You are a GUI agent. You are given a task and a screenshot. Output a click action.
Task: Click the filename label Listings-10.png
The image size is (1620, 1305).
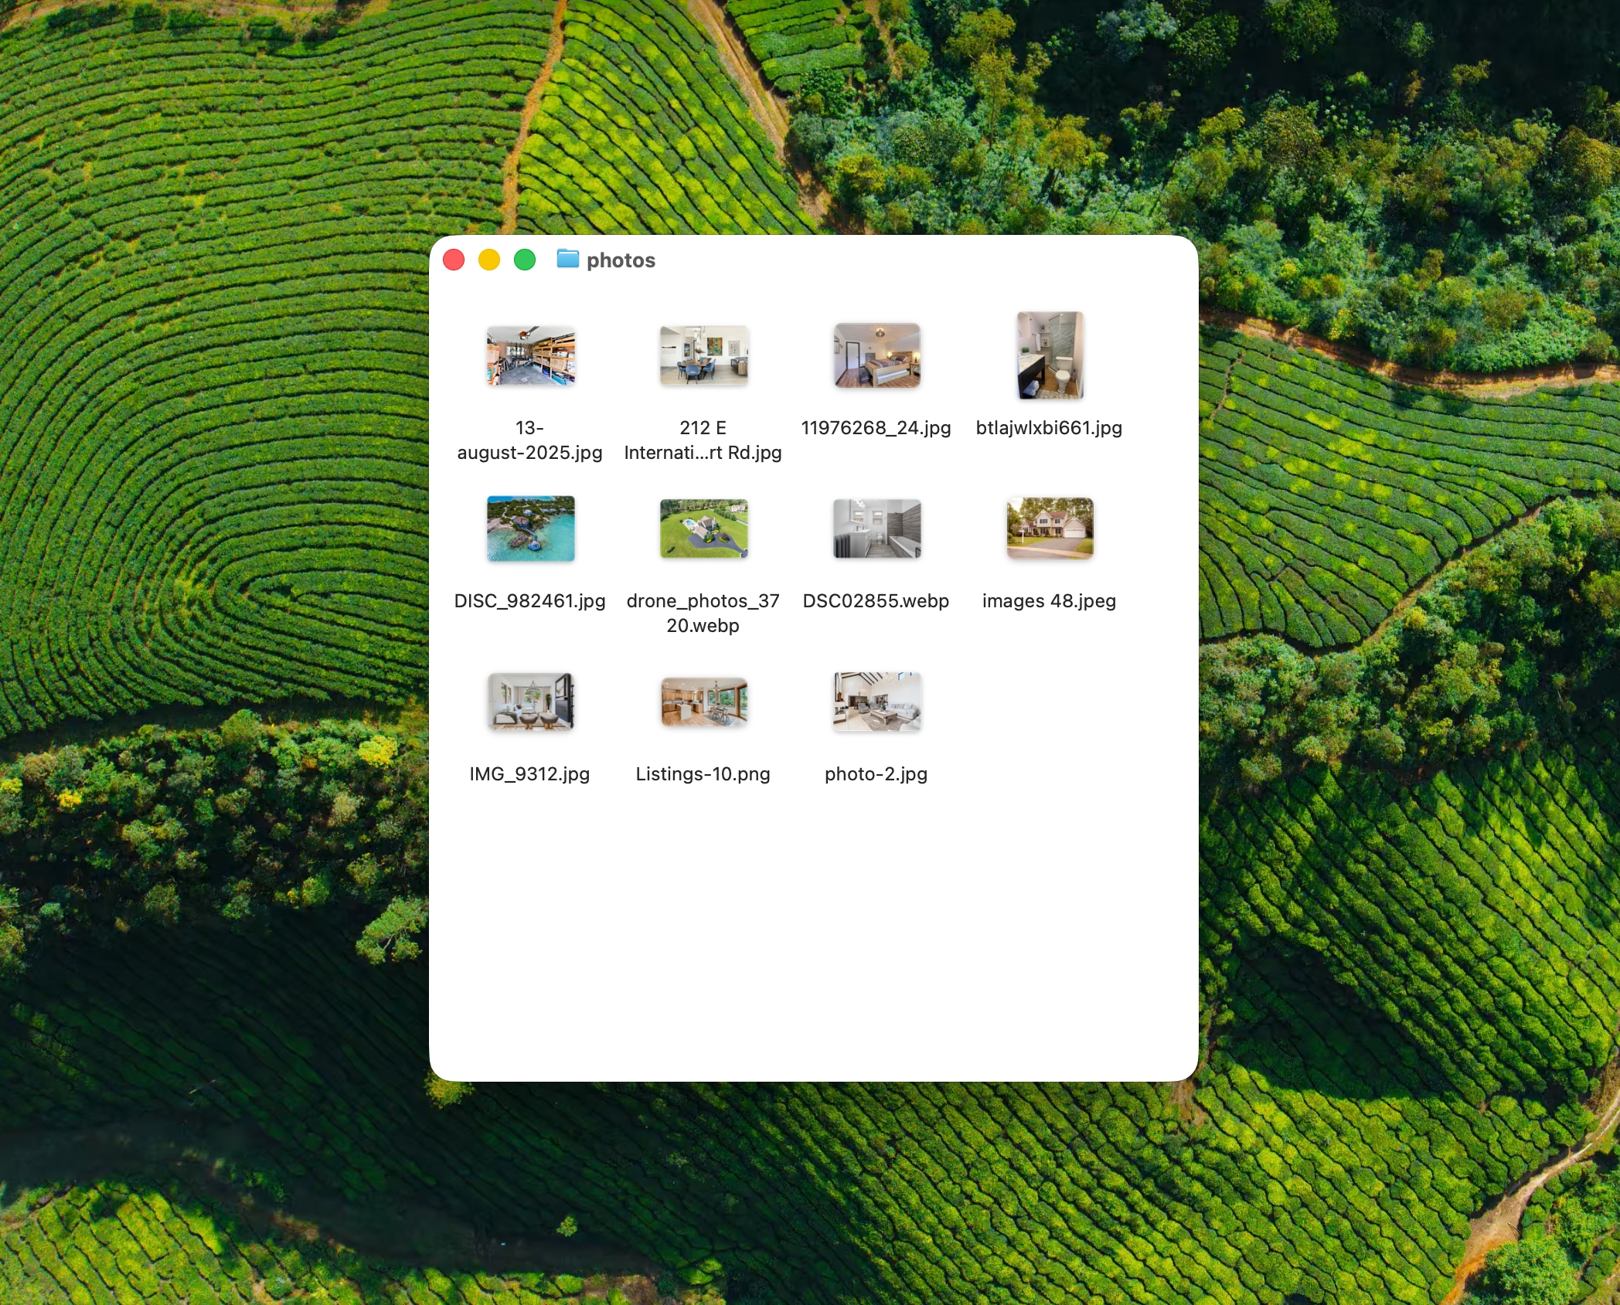[x=703, y=773]
